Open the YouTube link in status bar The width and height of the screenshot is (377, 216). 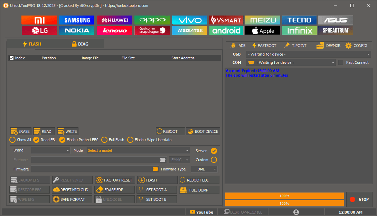pos(201,212)
